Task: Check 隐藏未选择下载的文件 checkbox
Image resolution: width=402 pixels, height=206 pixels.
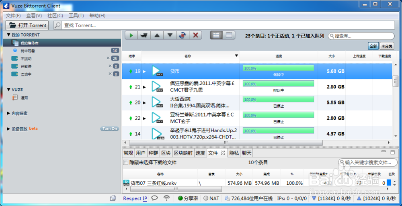Action: coord(125,163)
